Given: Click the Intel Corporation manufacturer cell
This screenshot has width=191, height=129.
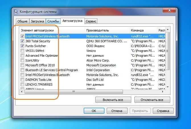Looking at the screenshot, I should pyautogui.click(x=98, y=70).
